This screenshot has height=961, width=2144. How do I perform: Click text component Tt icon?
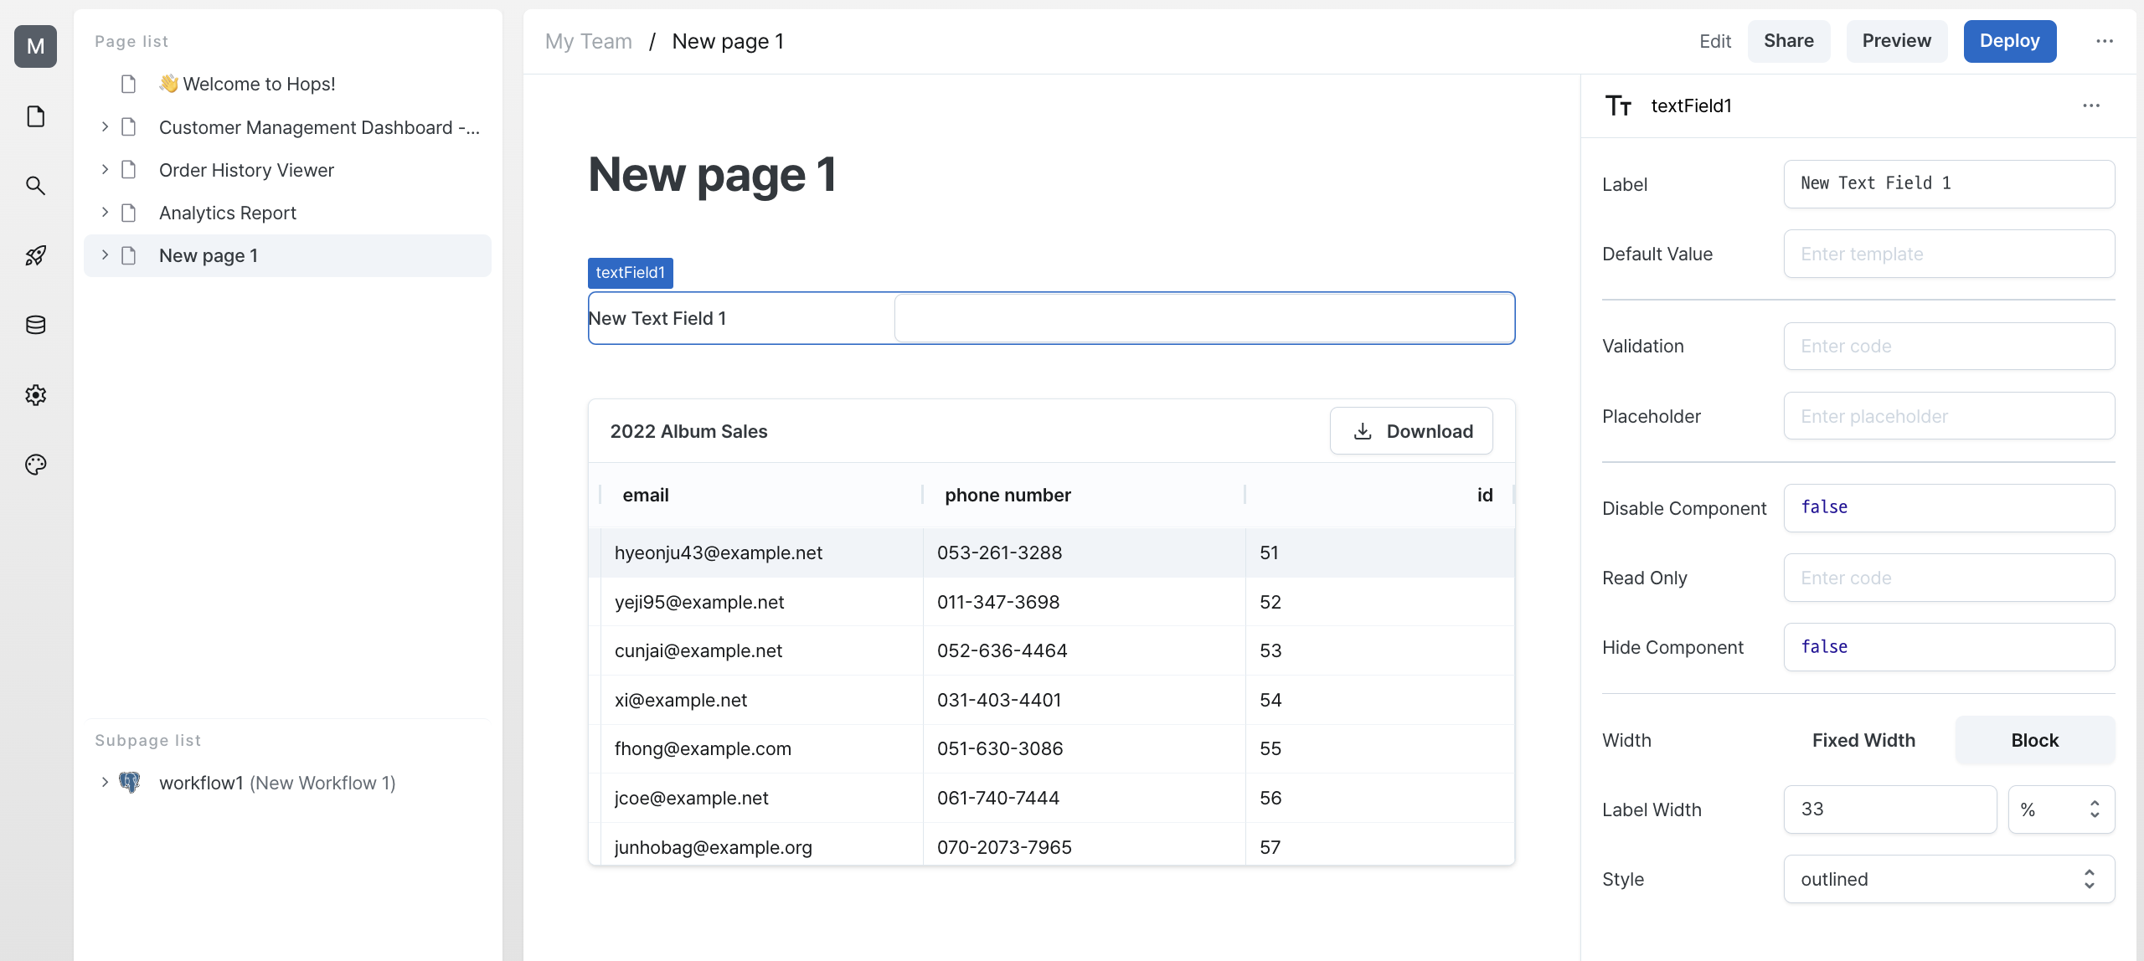[1618, 105]
